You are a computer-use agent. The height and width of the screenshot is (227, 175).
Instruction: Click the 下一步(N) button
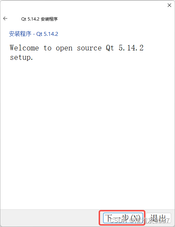[x=123, y=218]
